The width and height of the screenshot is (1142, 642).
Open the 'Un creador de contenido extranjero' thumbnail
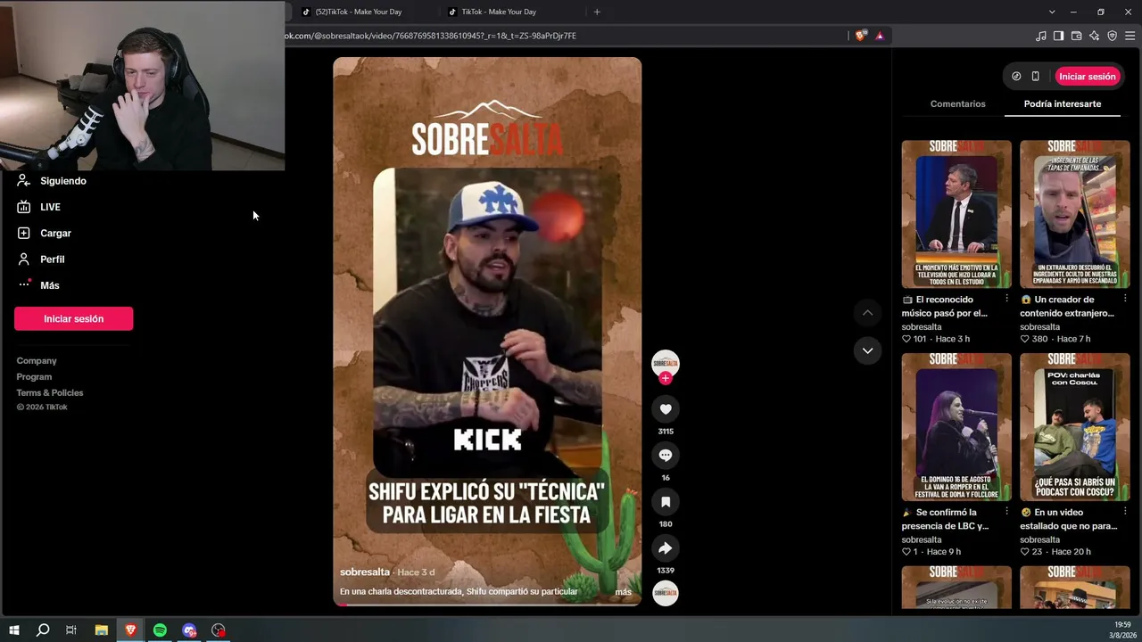(x=1075, y=214)
